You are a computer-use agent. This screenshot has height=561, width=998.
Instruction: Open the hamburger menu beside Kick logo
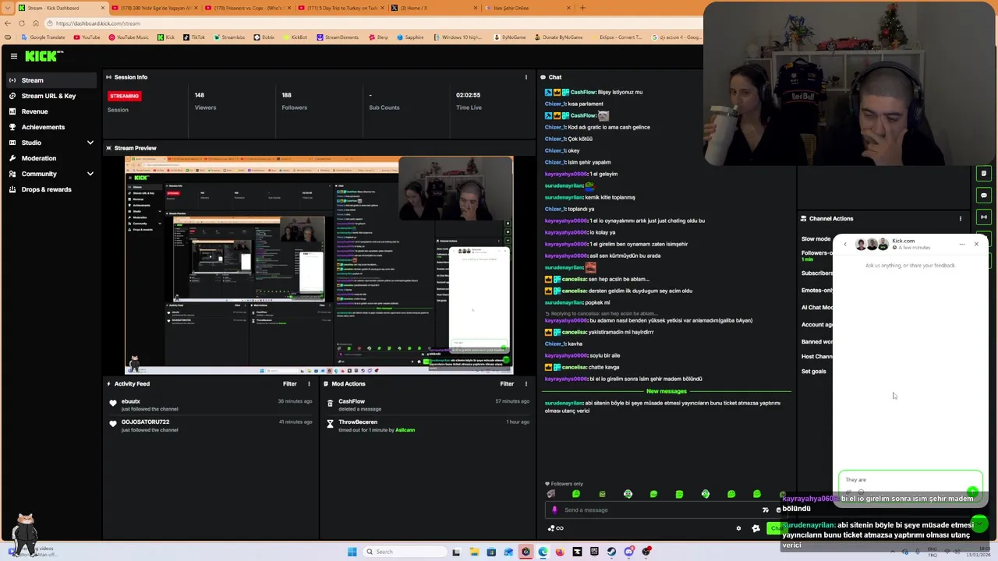pyautogui.click(x=14, y=56)
